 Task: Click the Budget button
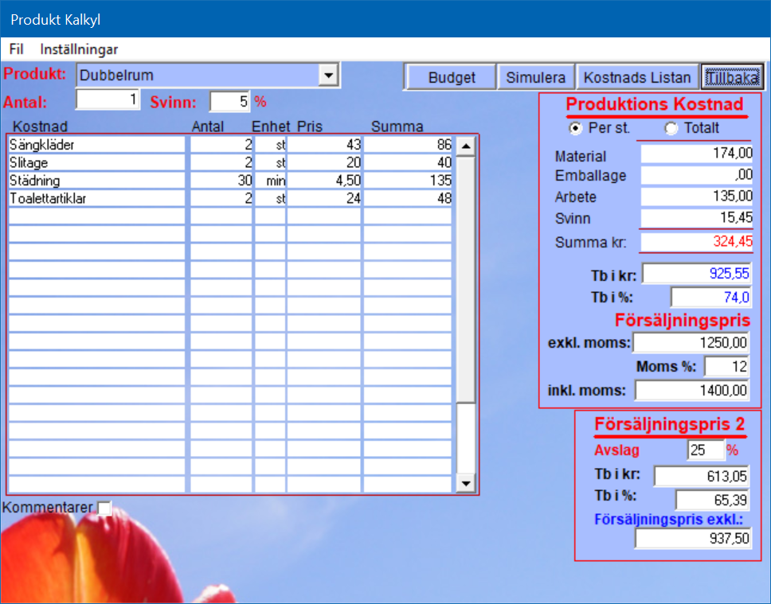click(451, 77)
